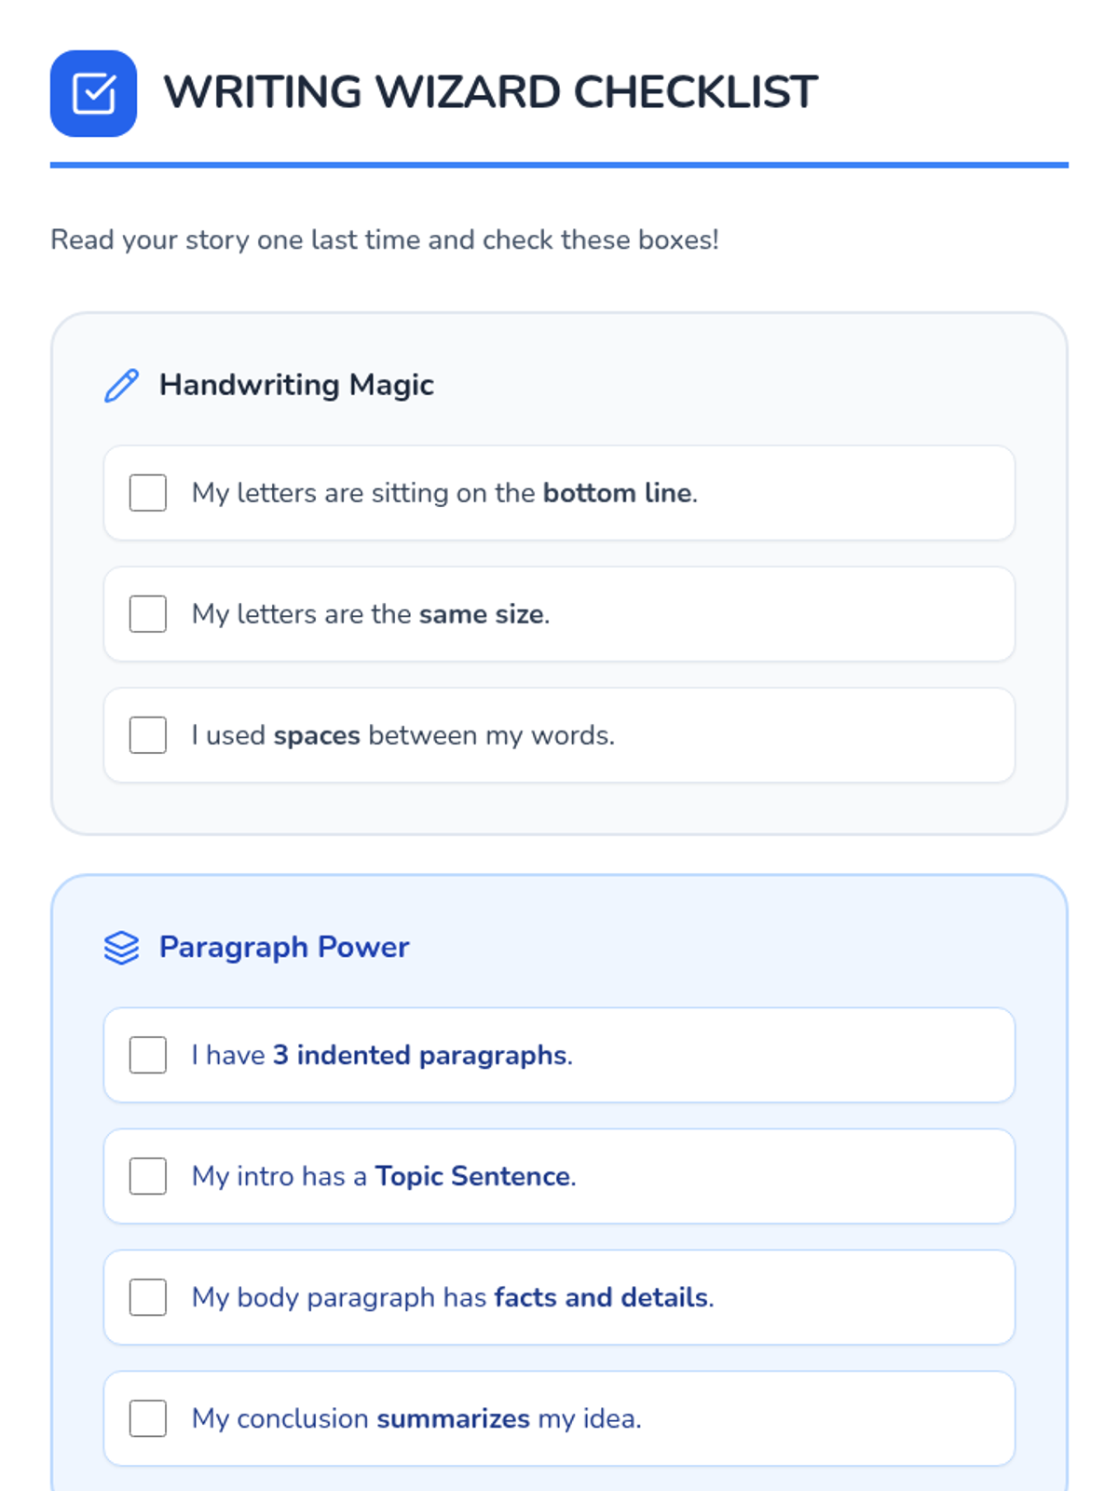
Task: Select the Paragraph Power section heading
Action: 284,947
